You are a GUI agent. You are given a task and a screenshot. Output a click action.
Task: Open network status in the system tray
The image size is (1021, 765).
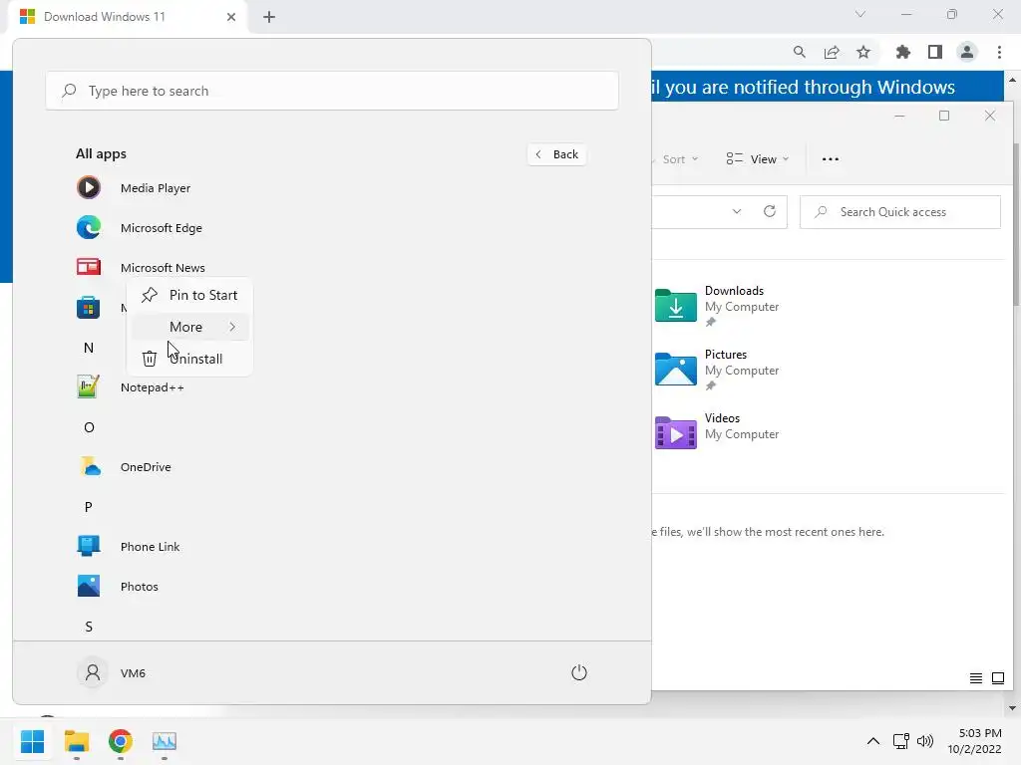901,741
